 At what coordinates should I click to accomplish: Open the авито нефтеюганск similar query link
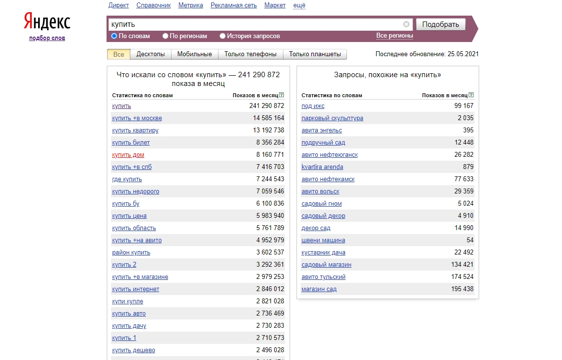tap(330, 155)
